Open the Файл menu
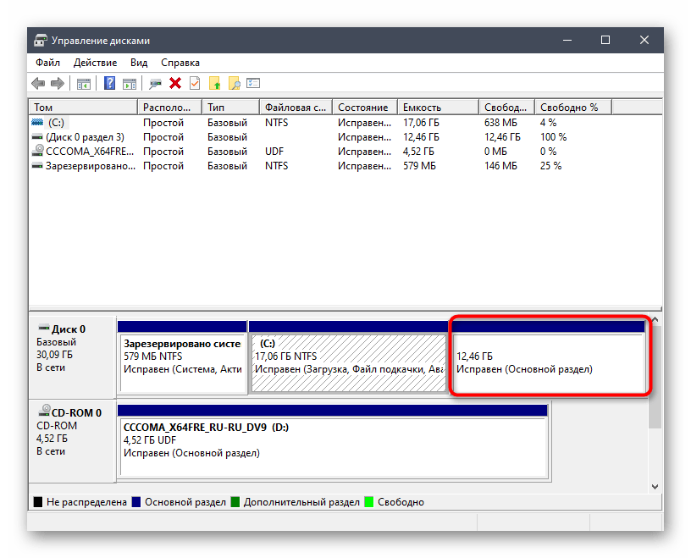691x558 pixels. pyautogui.click(x=47, y=63)
